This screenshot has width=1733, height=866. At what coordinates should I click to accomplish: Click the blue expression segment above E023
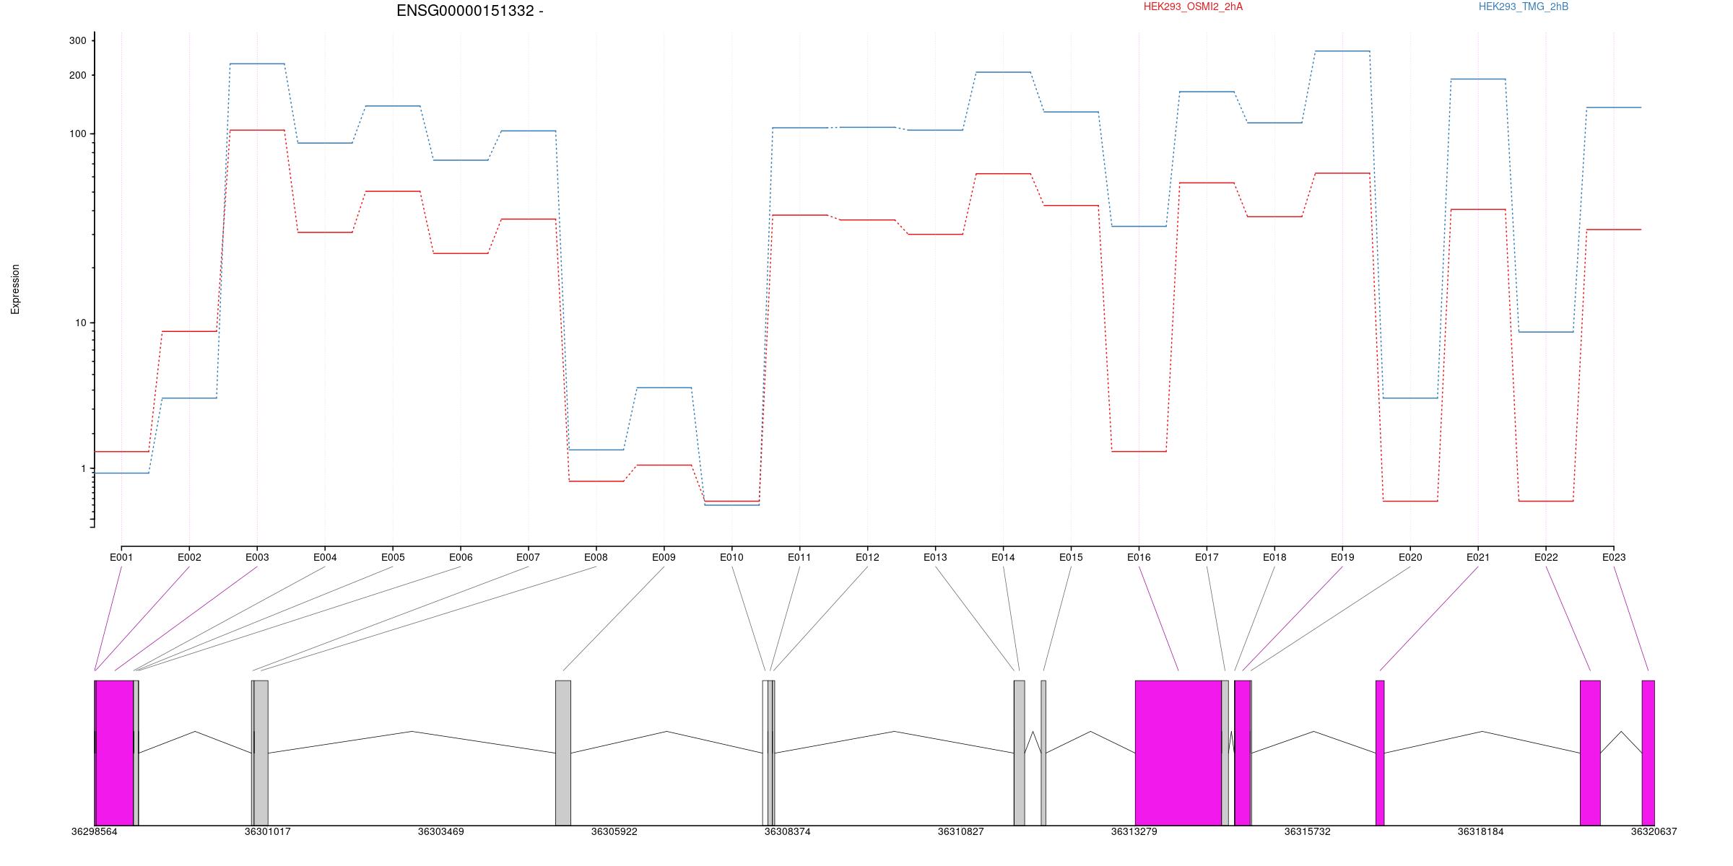pyautogui.click(x=1614, y=108)
